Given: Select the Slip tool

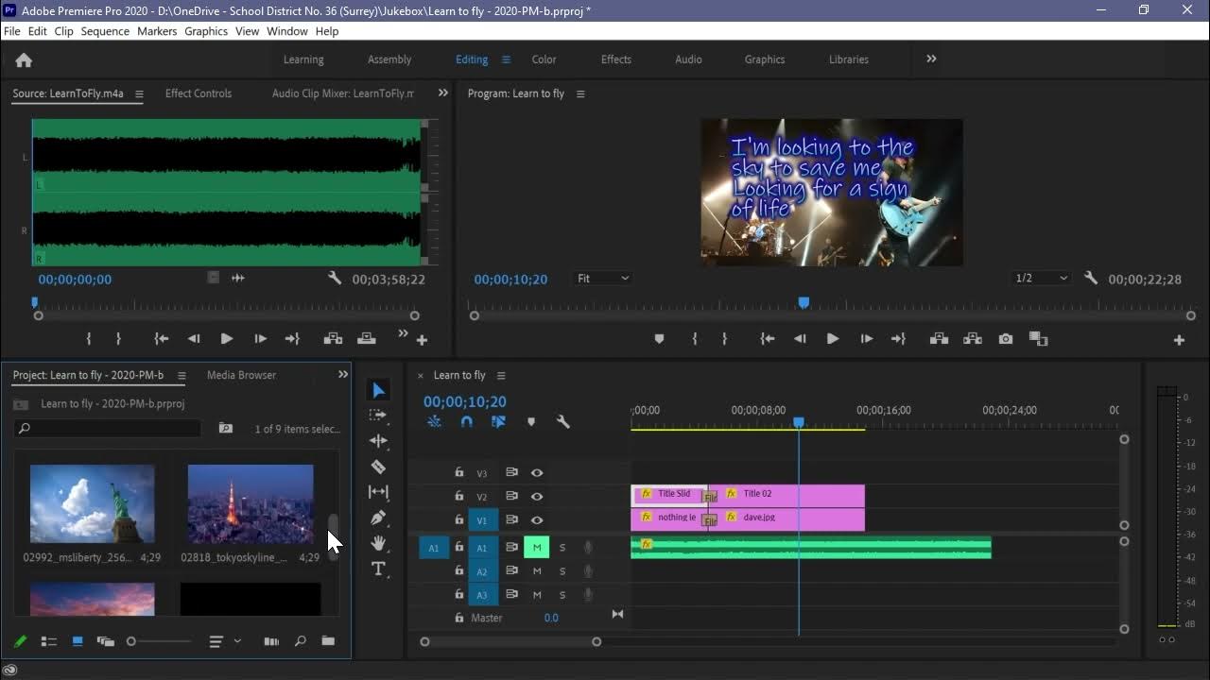Looking at the screenshot, I should click(378, 492).
